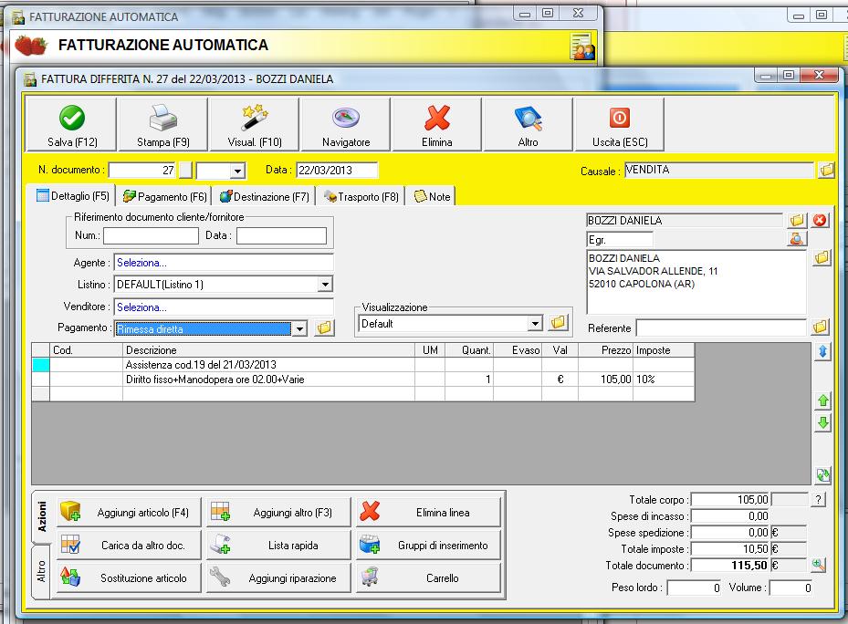This screenshot has height=624, width=848.
Task: Click the green refresh icon below the arrow buttons
Action: tap(823, 475)
